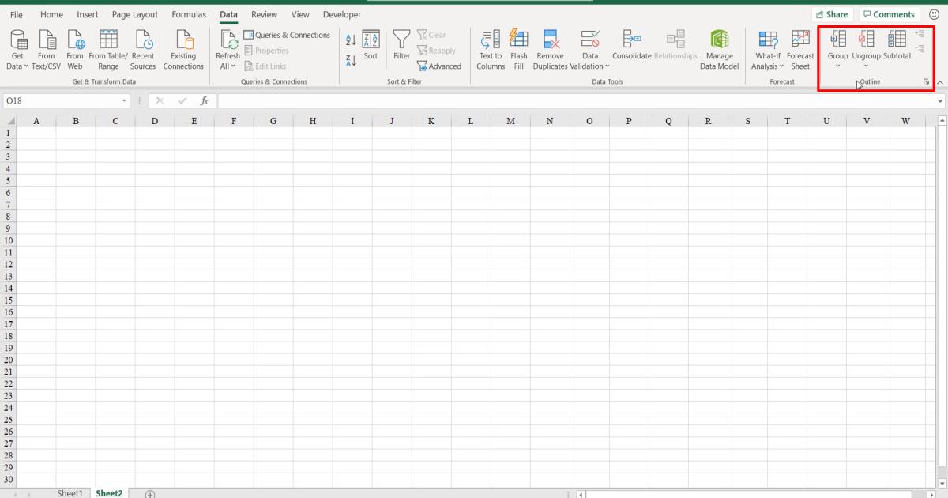This screenshot has height=498, width=948.
Task: Open the Developer tab
Action: click(x=341, y=14)
